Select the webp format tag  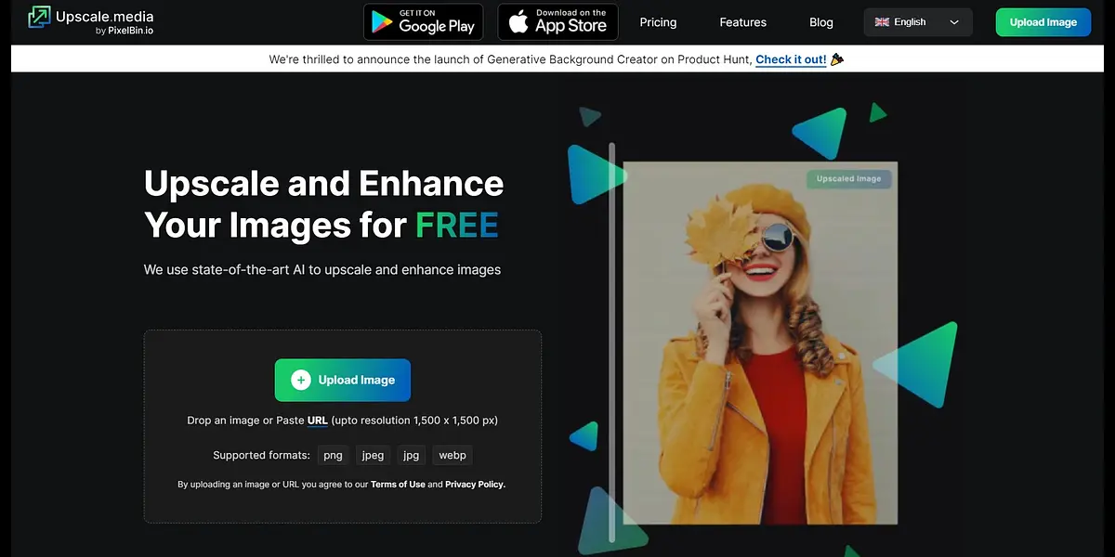point(453,455)
